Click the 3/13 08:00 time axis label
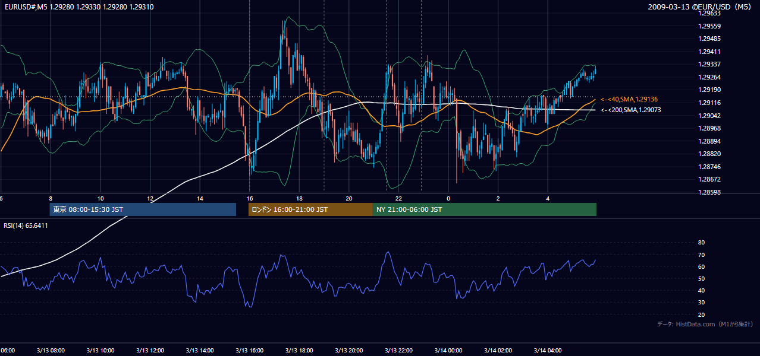Image resolution: width=760 pixels, height=356 pixels. tap(51, 350)
